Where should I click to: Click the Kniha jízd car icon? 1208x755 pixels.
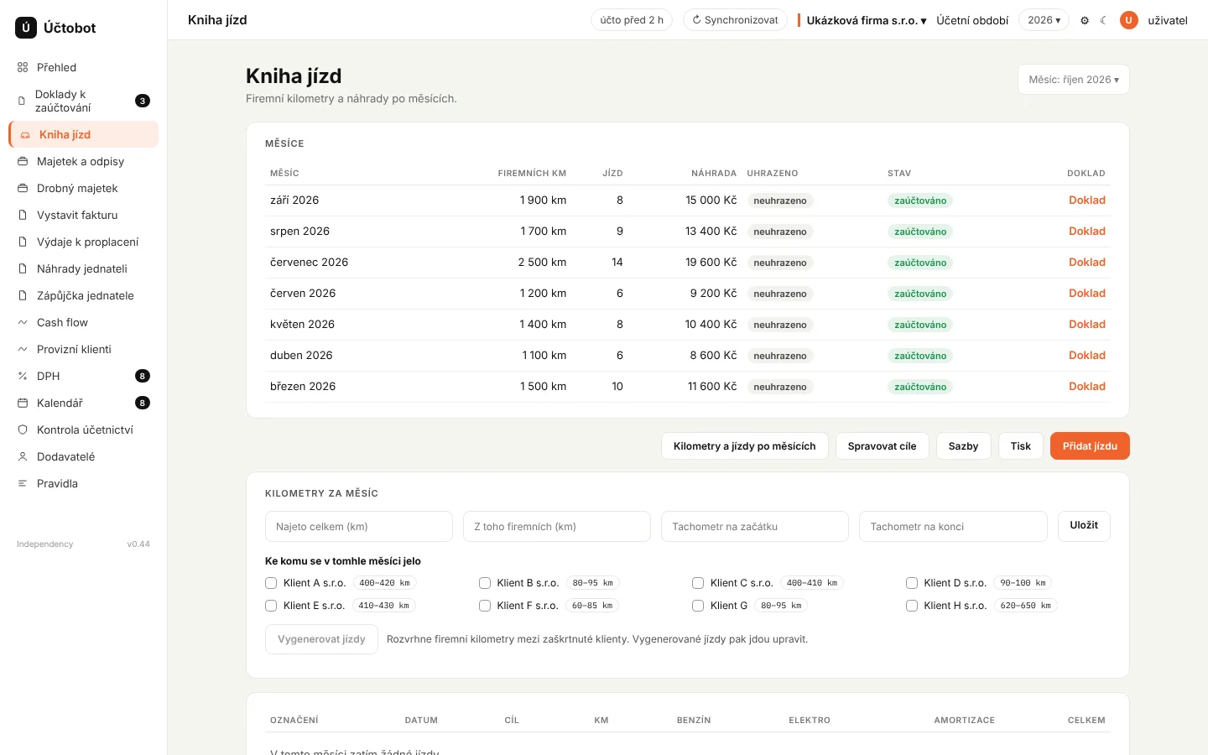pyautogui.click(x=25, y=134)
